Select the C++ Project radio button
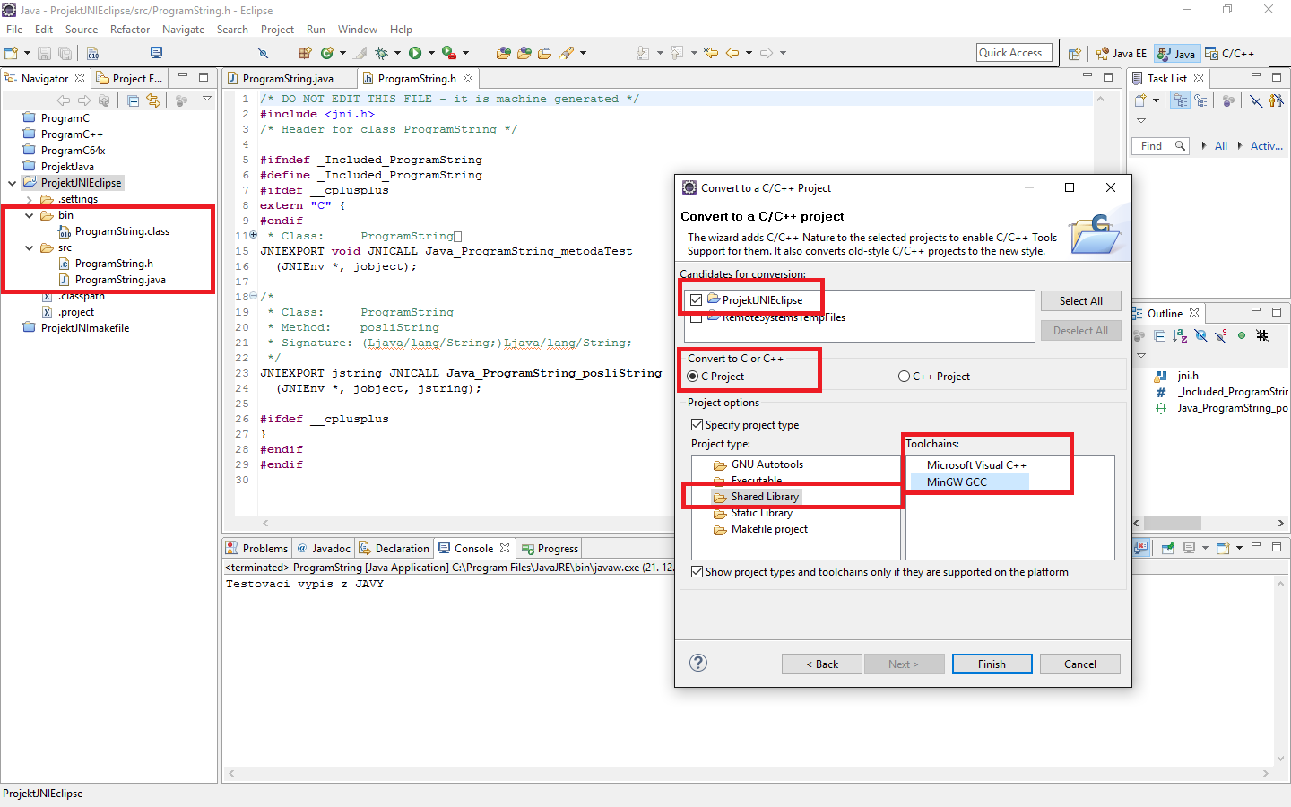 coord(904,376)
